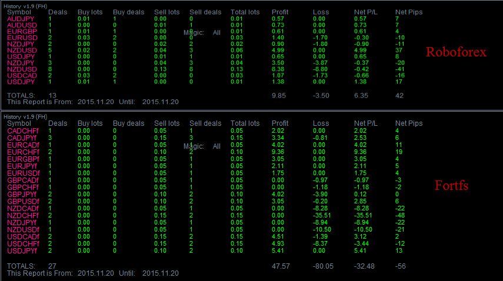The image size is (503, 281).
Task: Select EURGBP in the Roboforex panel
Action: tap(22, 31)
